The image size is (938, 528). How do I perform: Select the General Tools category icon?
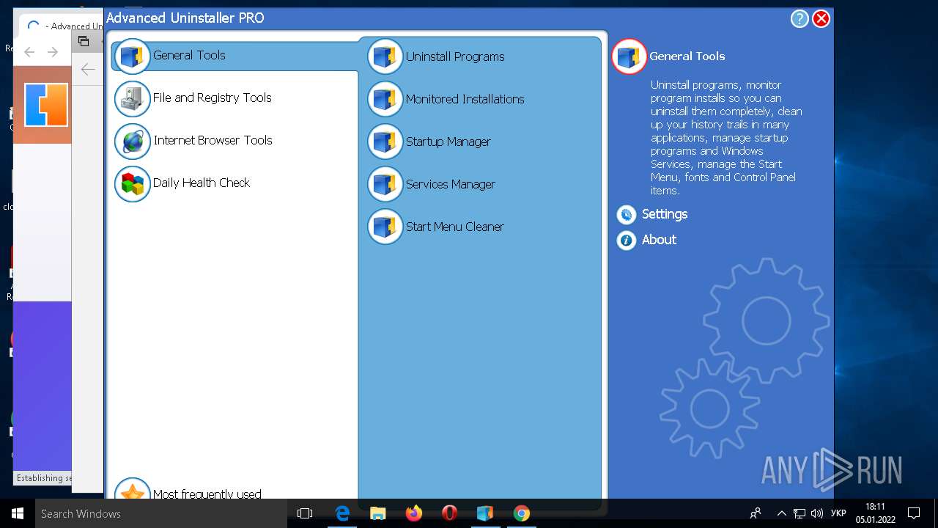pos(132,56)
